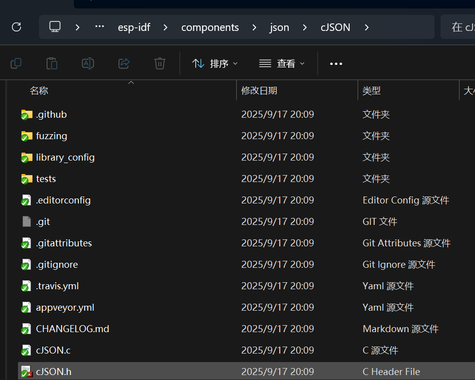Click the fuzzing folder name
Screen dimensions: 475x380
click(51, 136)
